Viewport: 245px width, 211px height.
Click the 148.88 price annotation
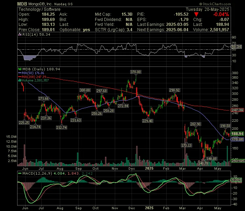click(212, 159)
